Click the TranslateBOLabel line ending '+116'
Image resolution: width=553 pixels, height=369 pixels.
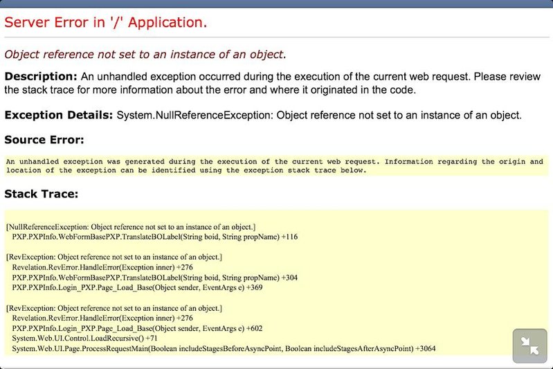[155, 237]
